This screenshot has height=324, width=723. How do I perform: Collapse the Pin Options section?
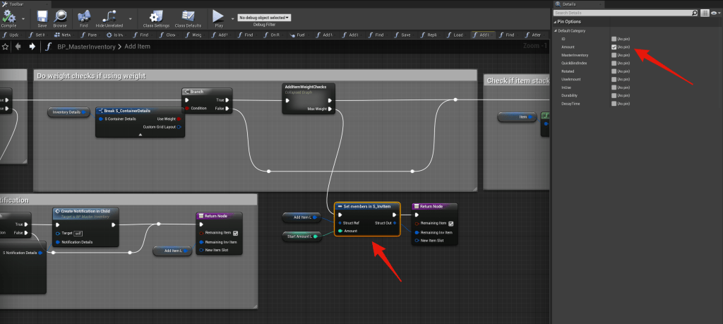(x=556, y=23)
